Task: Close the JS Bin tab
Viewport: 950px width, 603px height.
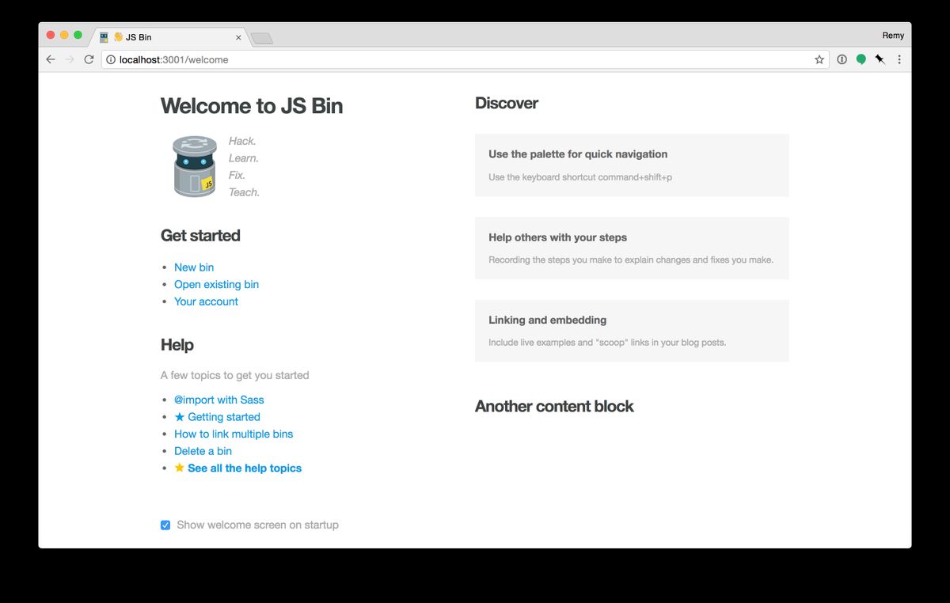Action: click(x=238, y=37)
